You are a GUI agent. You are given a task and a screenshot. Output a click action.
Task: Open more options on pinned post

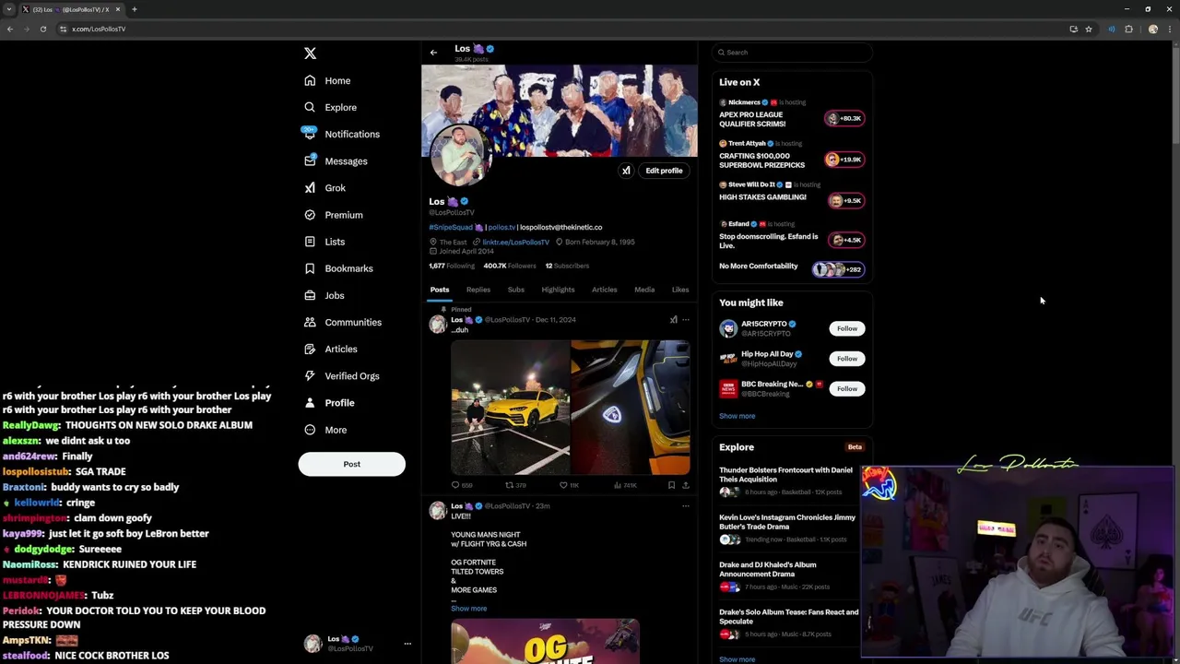click(x=685, y=320)
